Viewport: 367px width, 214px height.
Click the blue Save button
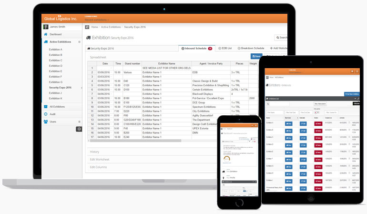point(256,56)
